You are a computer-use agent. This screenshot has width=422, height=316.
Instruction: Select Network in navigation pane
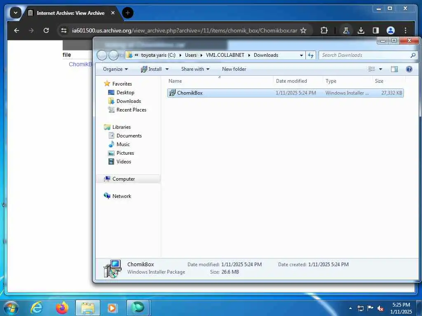pyautogui.click(x=122, y=196)
